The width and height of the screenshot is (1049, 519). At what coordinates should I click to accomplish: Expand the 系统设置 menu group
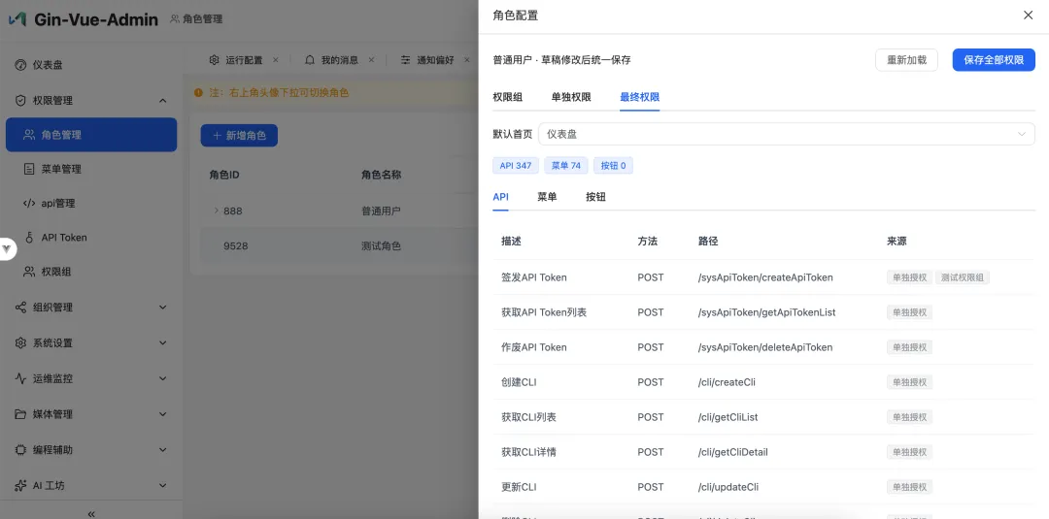[x=162, y=342]
